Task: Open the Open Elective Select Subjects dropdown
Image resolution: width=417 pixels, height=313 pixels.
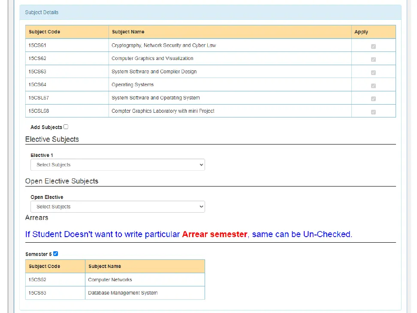Action: click(x=118, y=207)
